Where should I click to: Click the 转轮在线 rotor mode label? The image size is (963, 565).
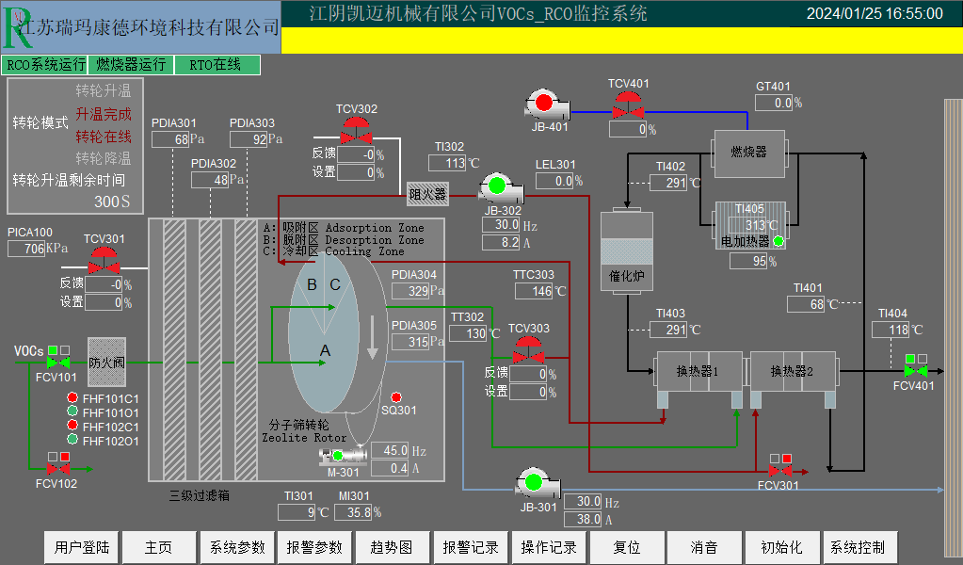104,137
